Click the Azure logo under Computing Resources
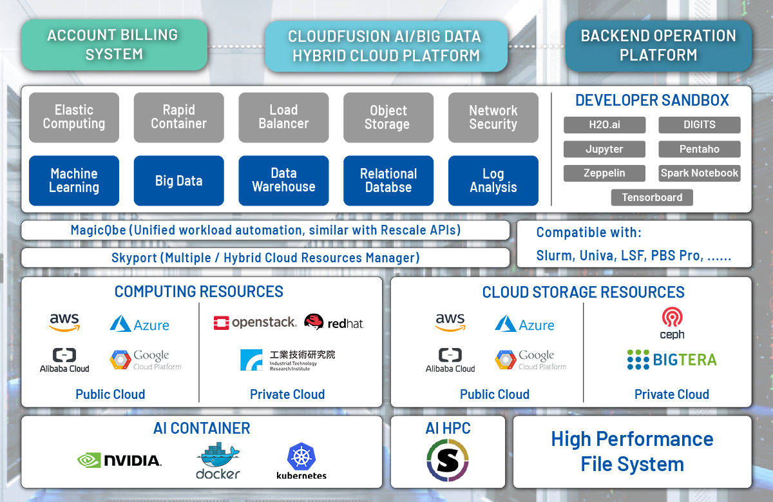This screenshot has width=773, height=502. [x=140, y=324]
